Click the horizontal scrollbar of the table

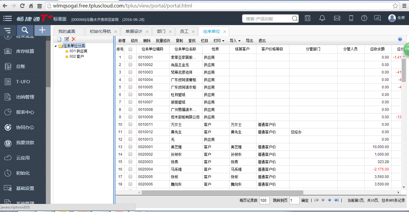222,193
